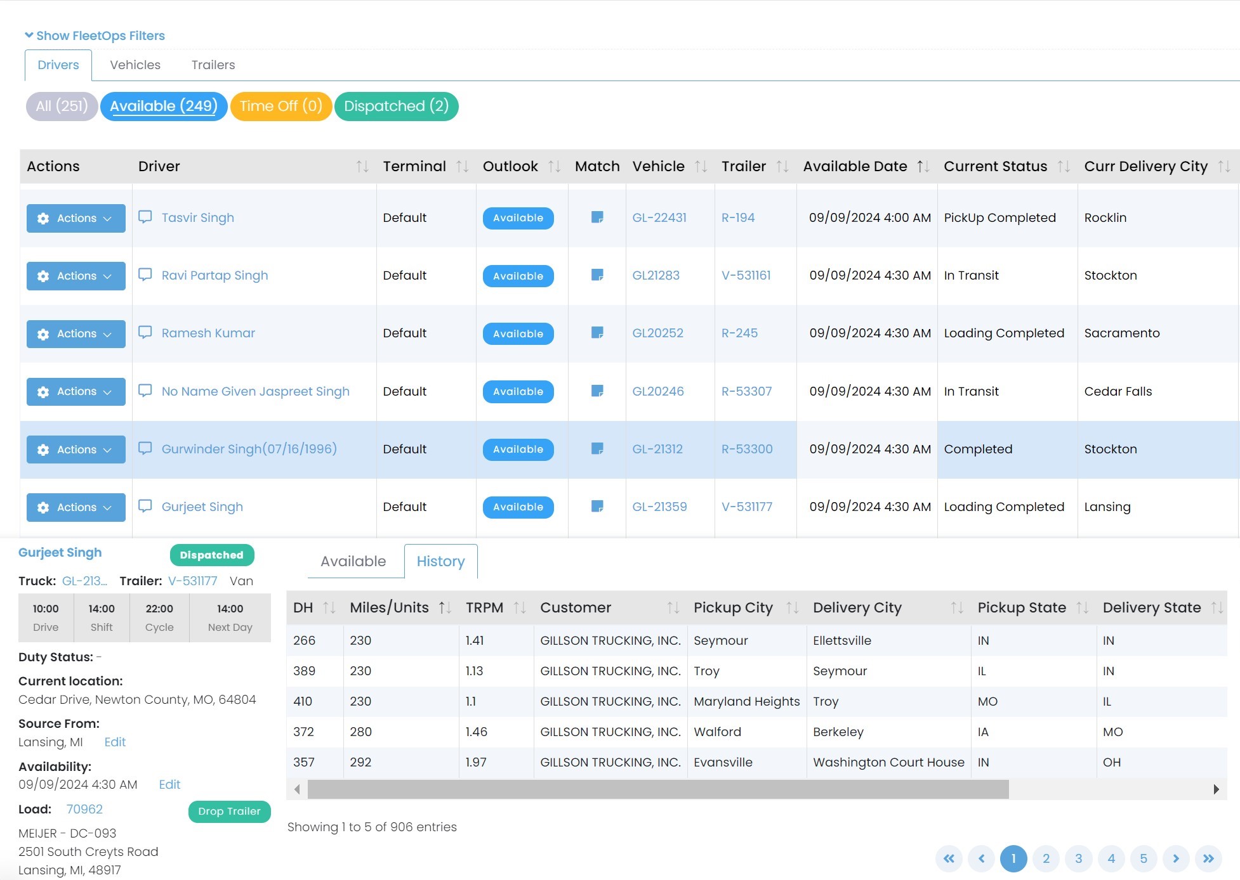
Task: Go to previous history page
Action: 981,858
